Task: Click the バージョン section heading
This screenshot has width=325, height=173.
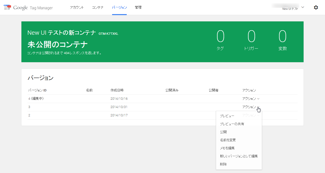Action: point(40,78)
